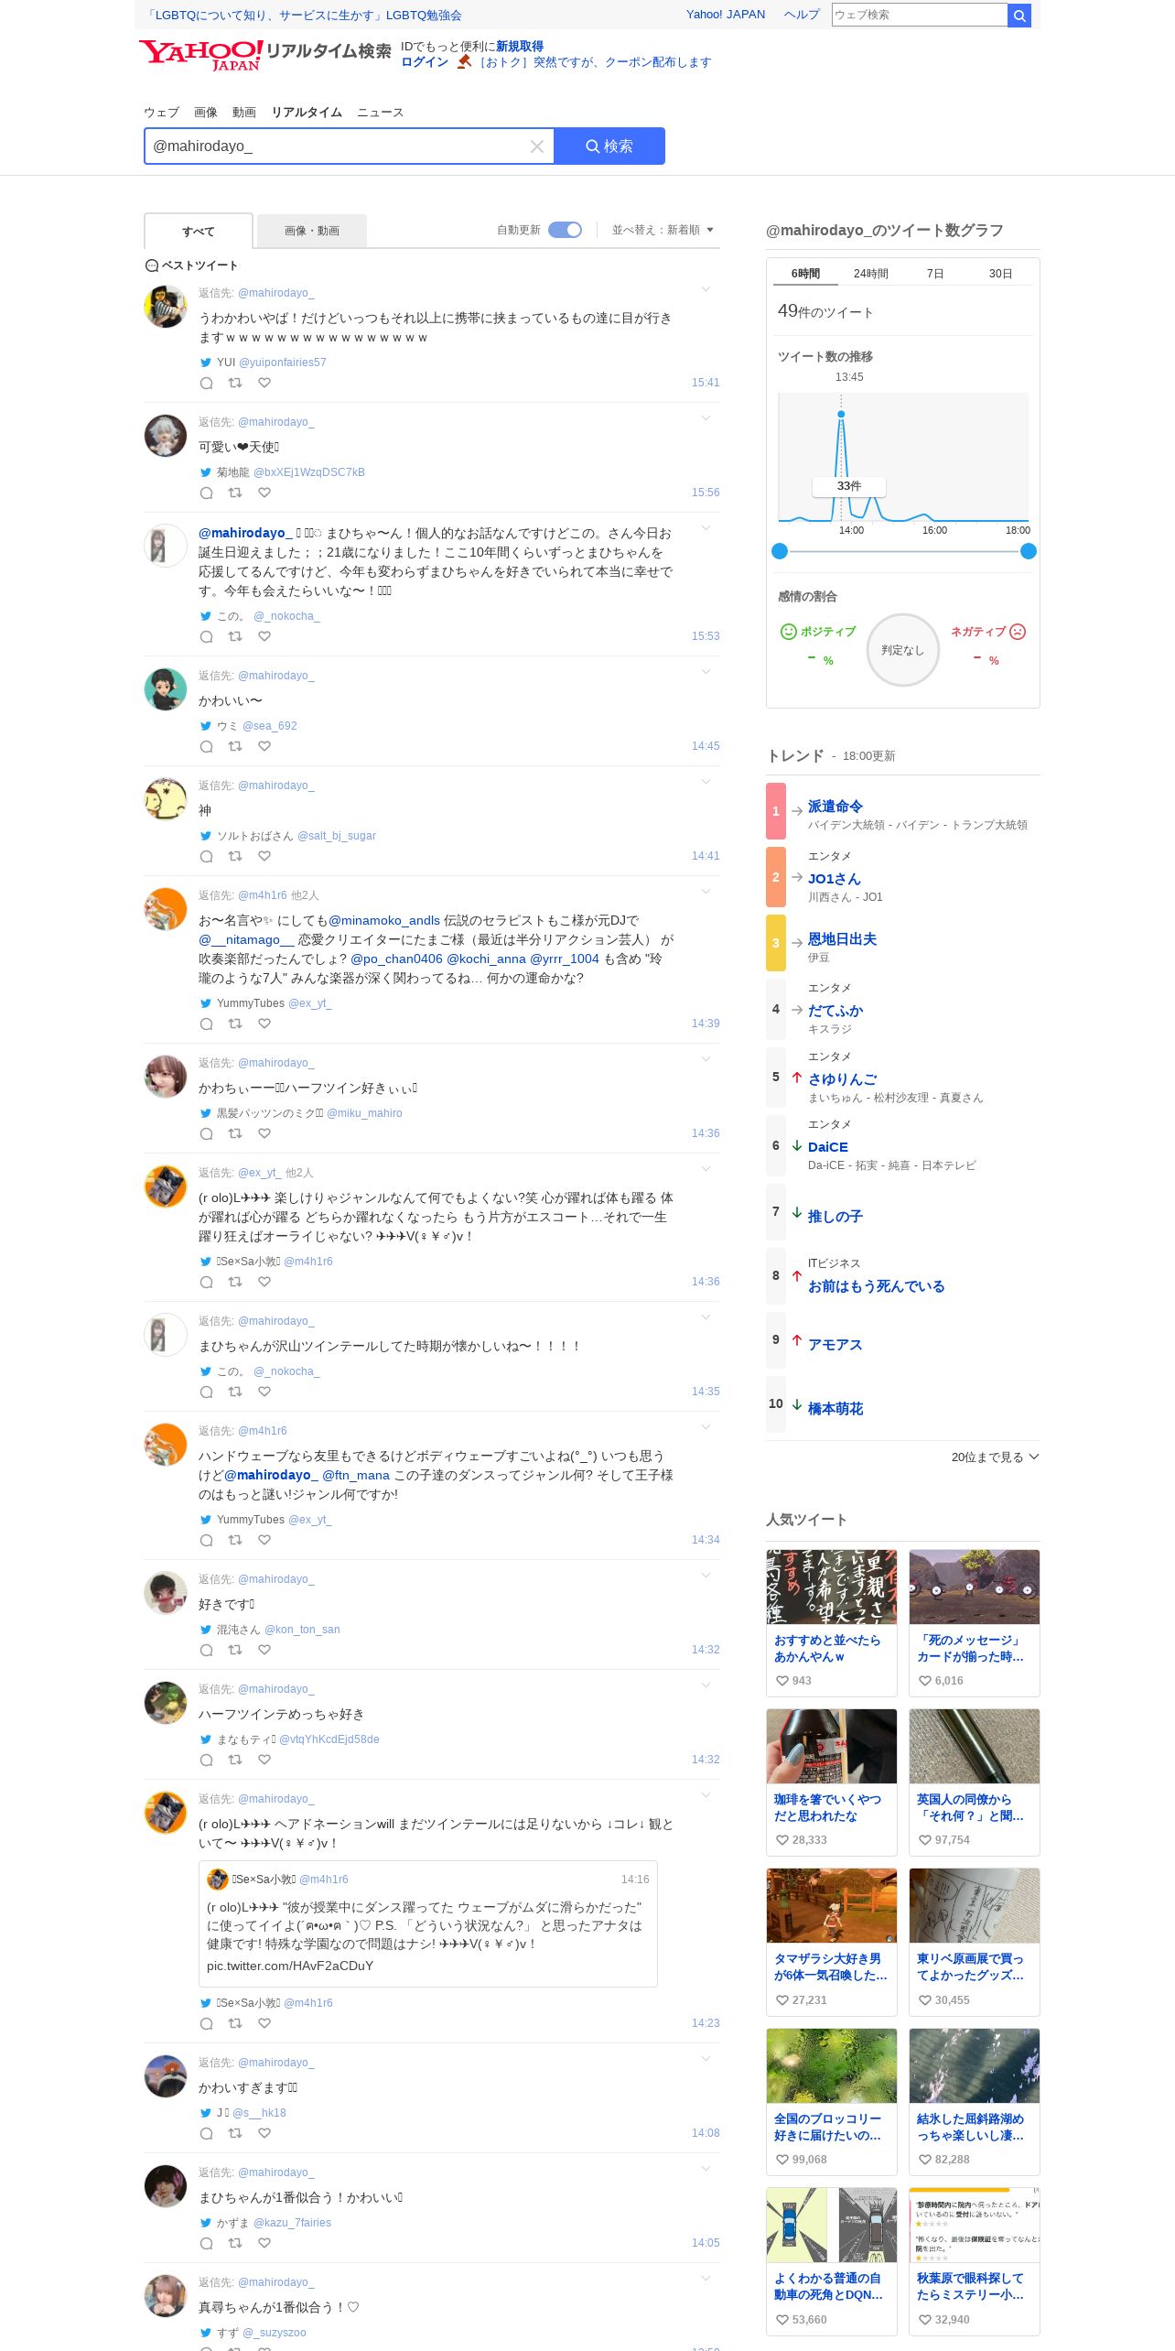This screenshot has width=1175, height=2351.
Task: Click the ログイン link
Action: point(425,62)
